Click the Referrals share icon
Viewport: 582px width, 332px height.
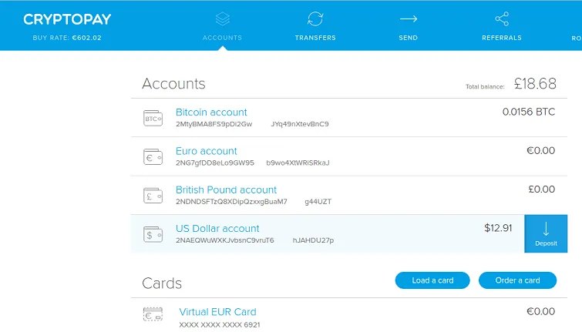click(x=502, y=19)
